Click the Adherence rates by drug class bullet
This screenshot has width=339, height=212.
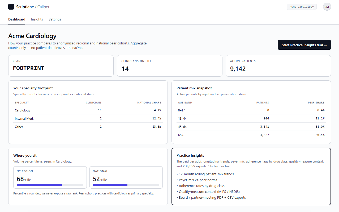(x=200, y=186)
